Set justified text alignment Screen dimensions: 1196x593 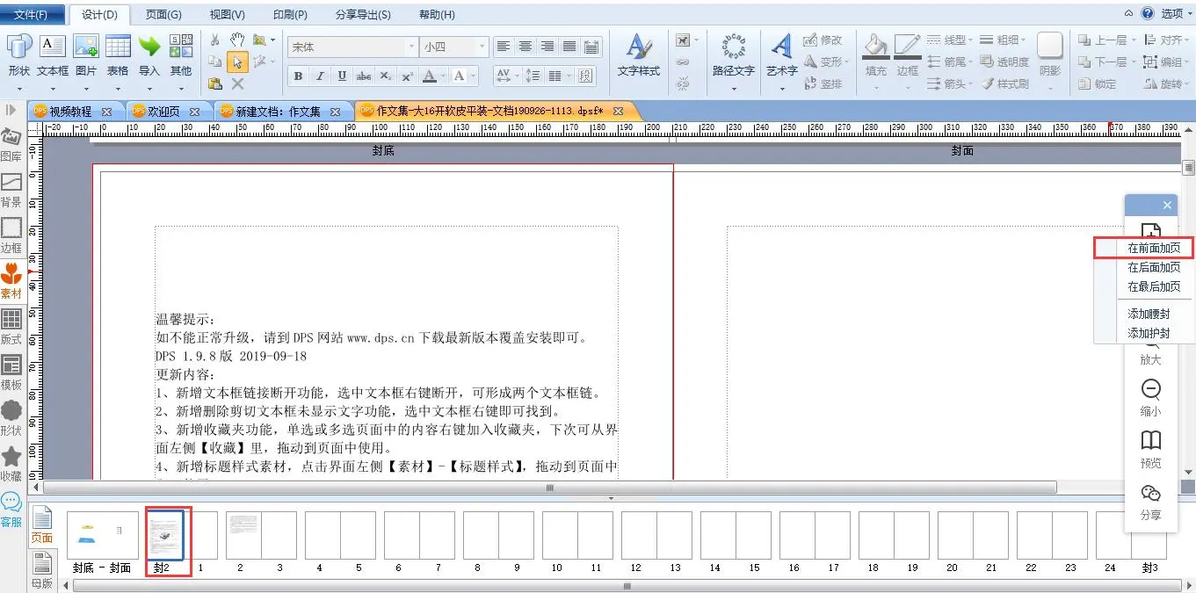[569, 47]
